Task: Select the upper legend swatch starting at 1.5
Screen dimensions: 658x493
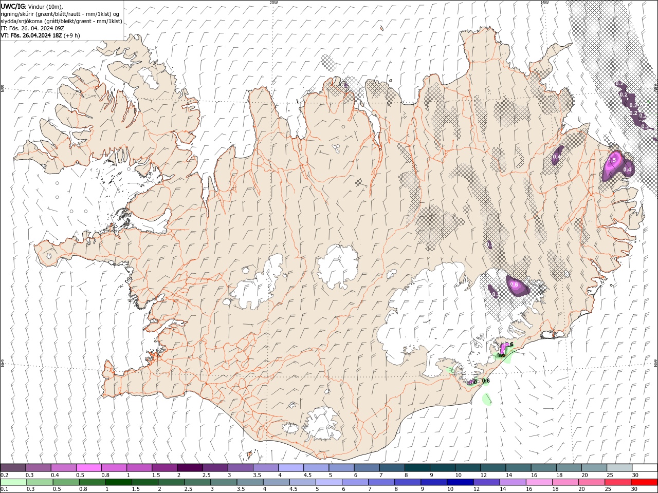Action: click(x=164, y=468)
